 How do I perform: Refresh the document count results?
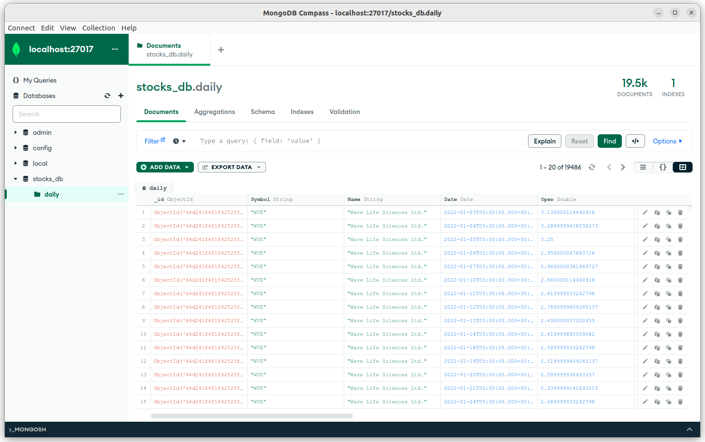coord(592,167)
